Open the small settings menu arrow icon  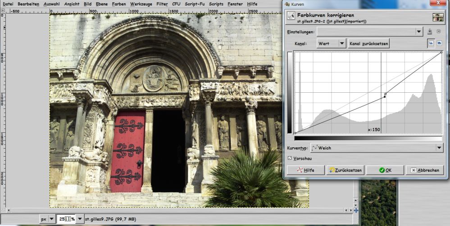(439, 32)
